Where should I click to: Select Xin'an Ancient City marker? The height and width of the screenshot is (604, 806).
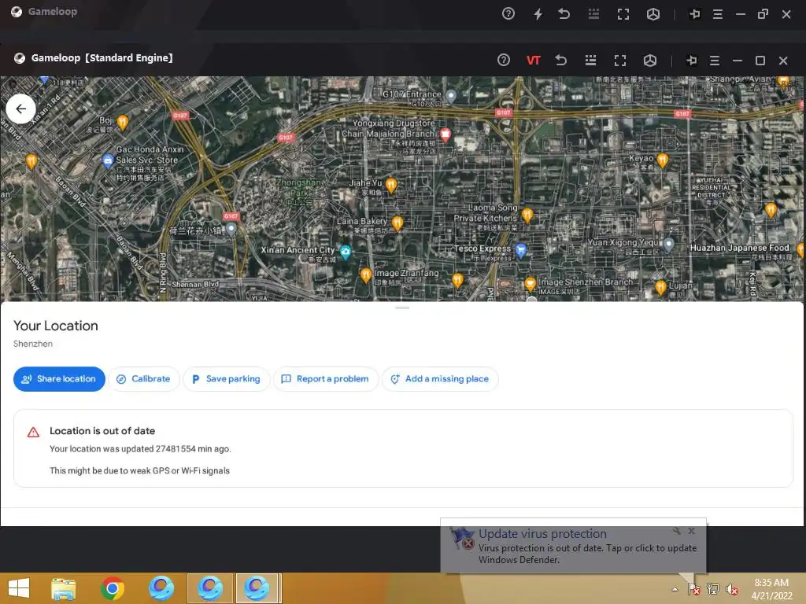tap(346, 252)
